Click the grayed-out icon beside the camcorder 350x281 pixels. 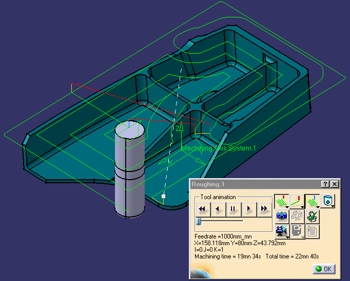(296, 231)
